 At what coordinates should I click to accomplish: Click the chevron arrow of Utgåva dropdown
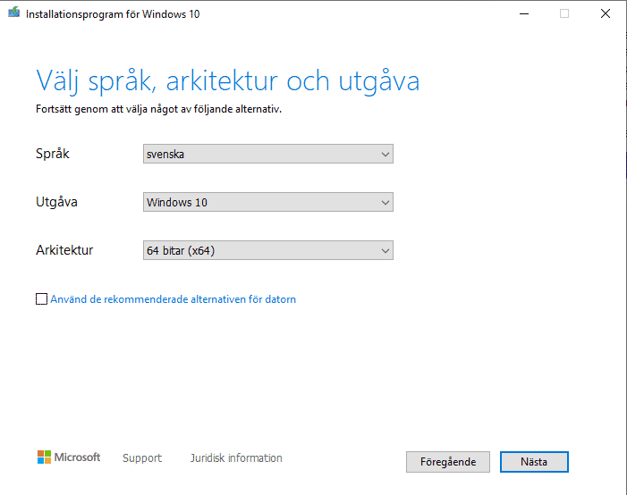[385, 203]
